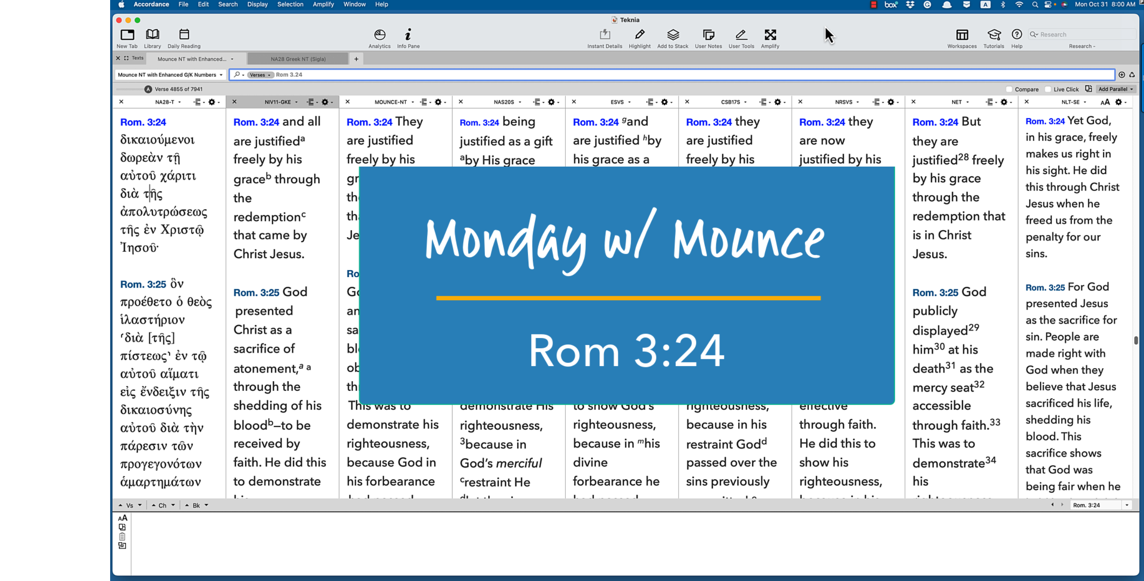Open the Mounce NT with Enhanced G/K Numbers dropdown

click(x=170, y=75)
